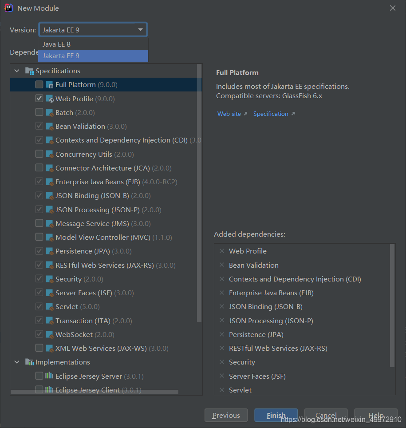Image resolution: width=406 pixels, height=428 pixels.
Task: Open the Web site link
Action: [229, 114]
